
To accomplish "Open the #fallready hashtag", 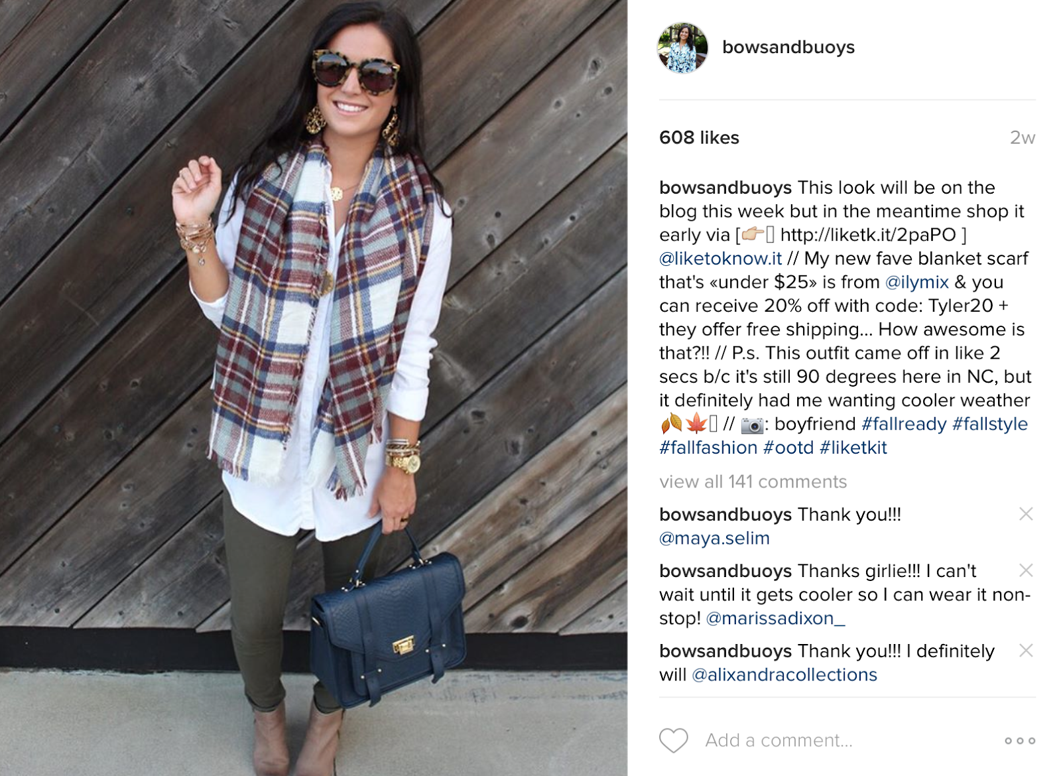I will click(x=904, y=424).
